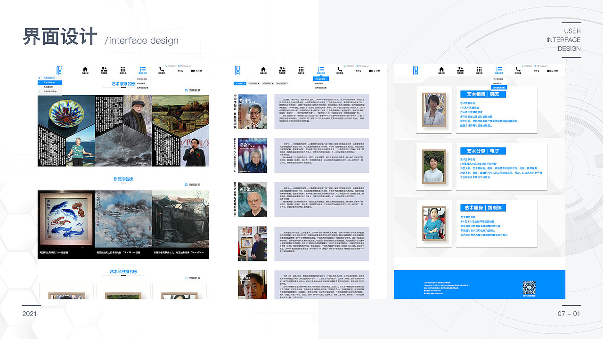
Task: Click the 艺术家排名榜 section heading
Action: coord(123,84)
